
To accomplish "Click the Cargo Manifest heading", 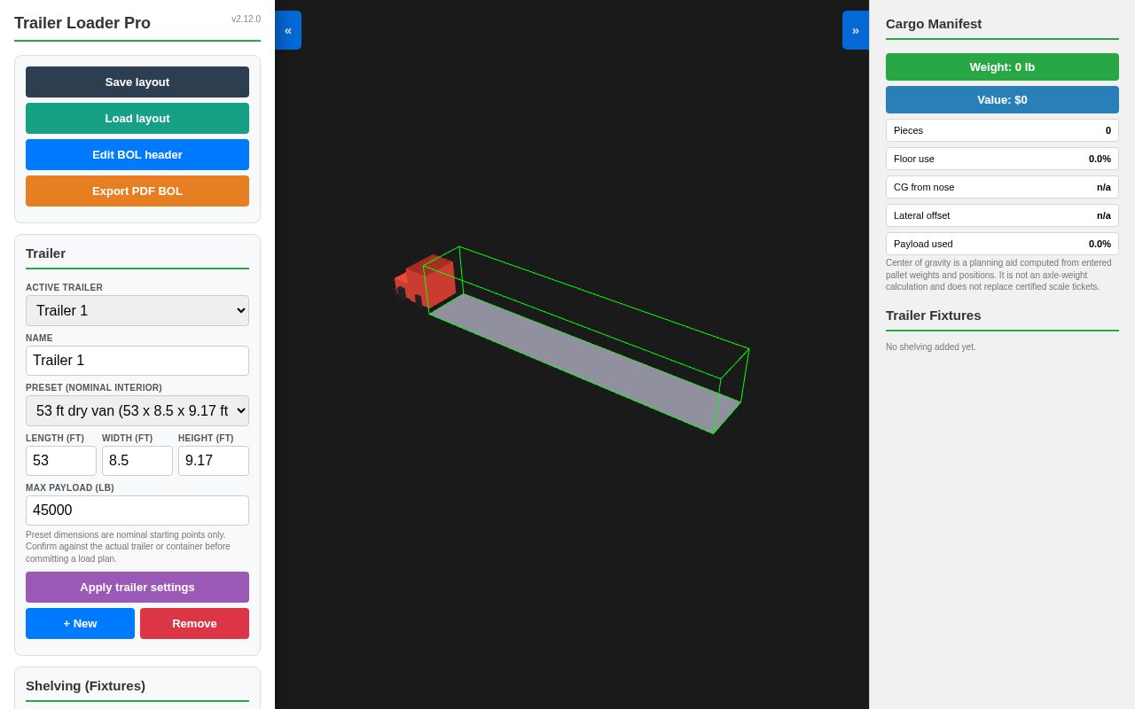I will pos(934,23).
